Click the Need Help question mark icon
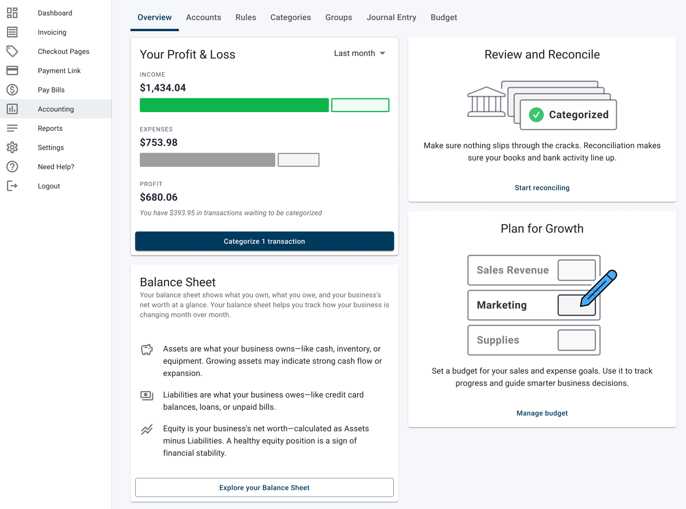686x509 pixels. pos(12,166)
